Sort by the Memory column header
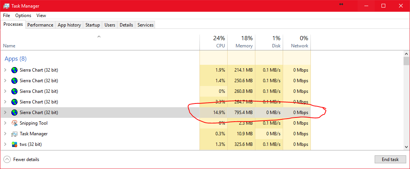The height and width of the screenshot is (169, 410). (x=241, y=42)
